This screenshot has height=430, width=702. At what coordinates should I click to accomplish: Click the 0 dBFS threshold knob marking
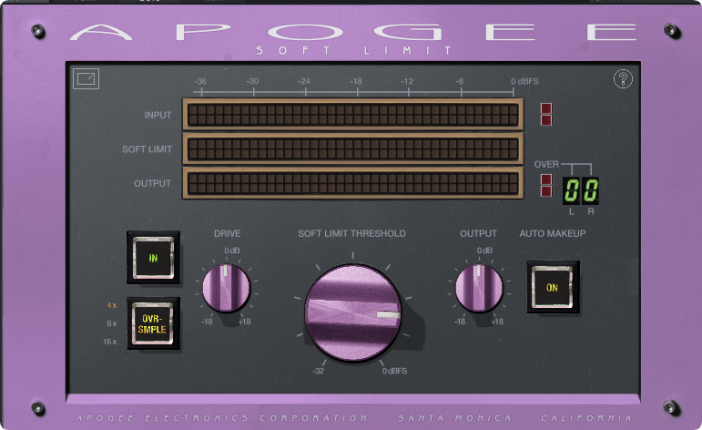tap(394, 371)
